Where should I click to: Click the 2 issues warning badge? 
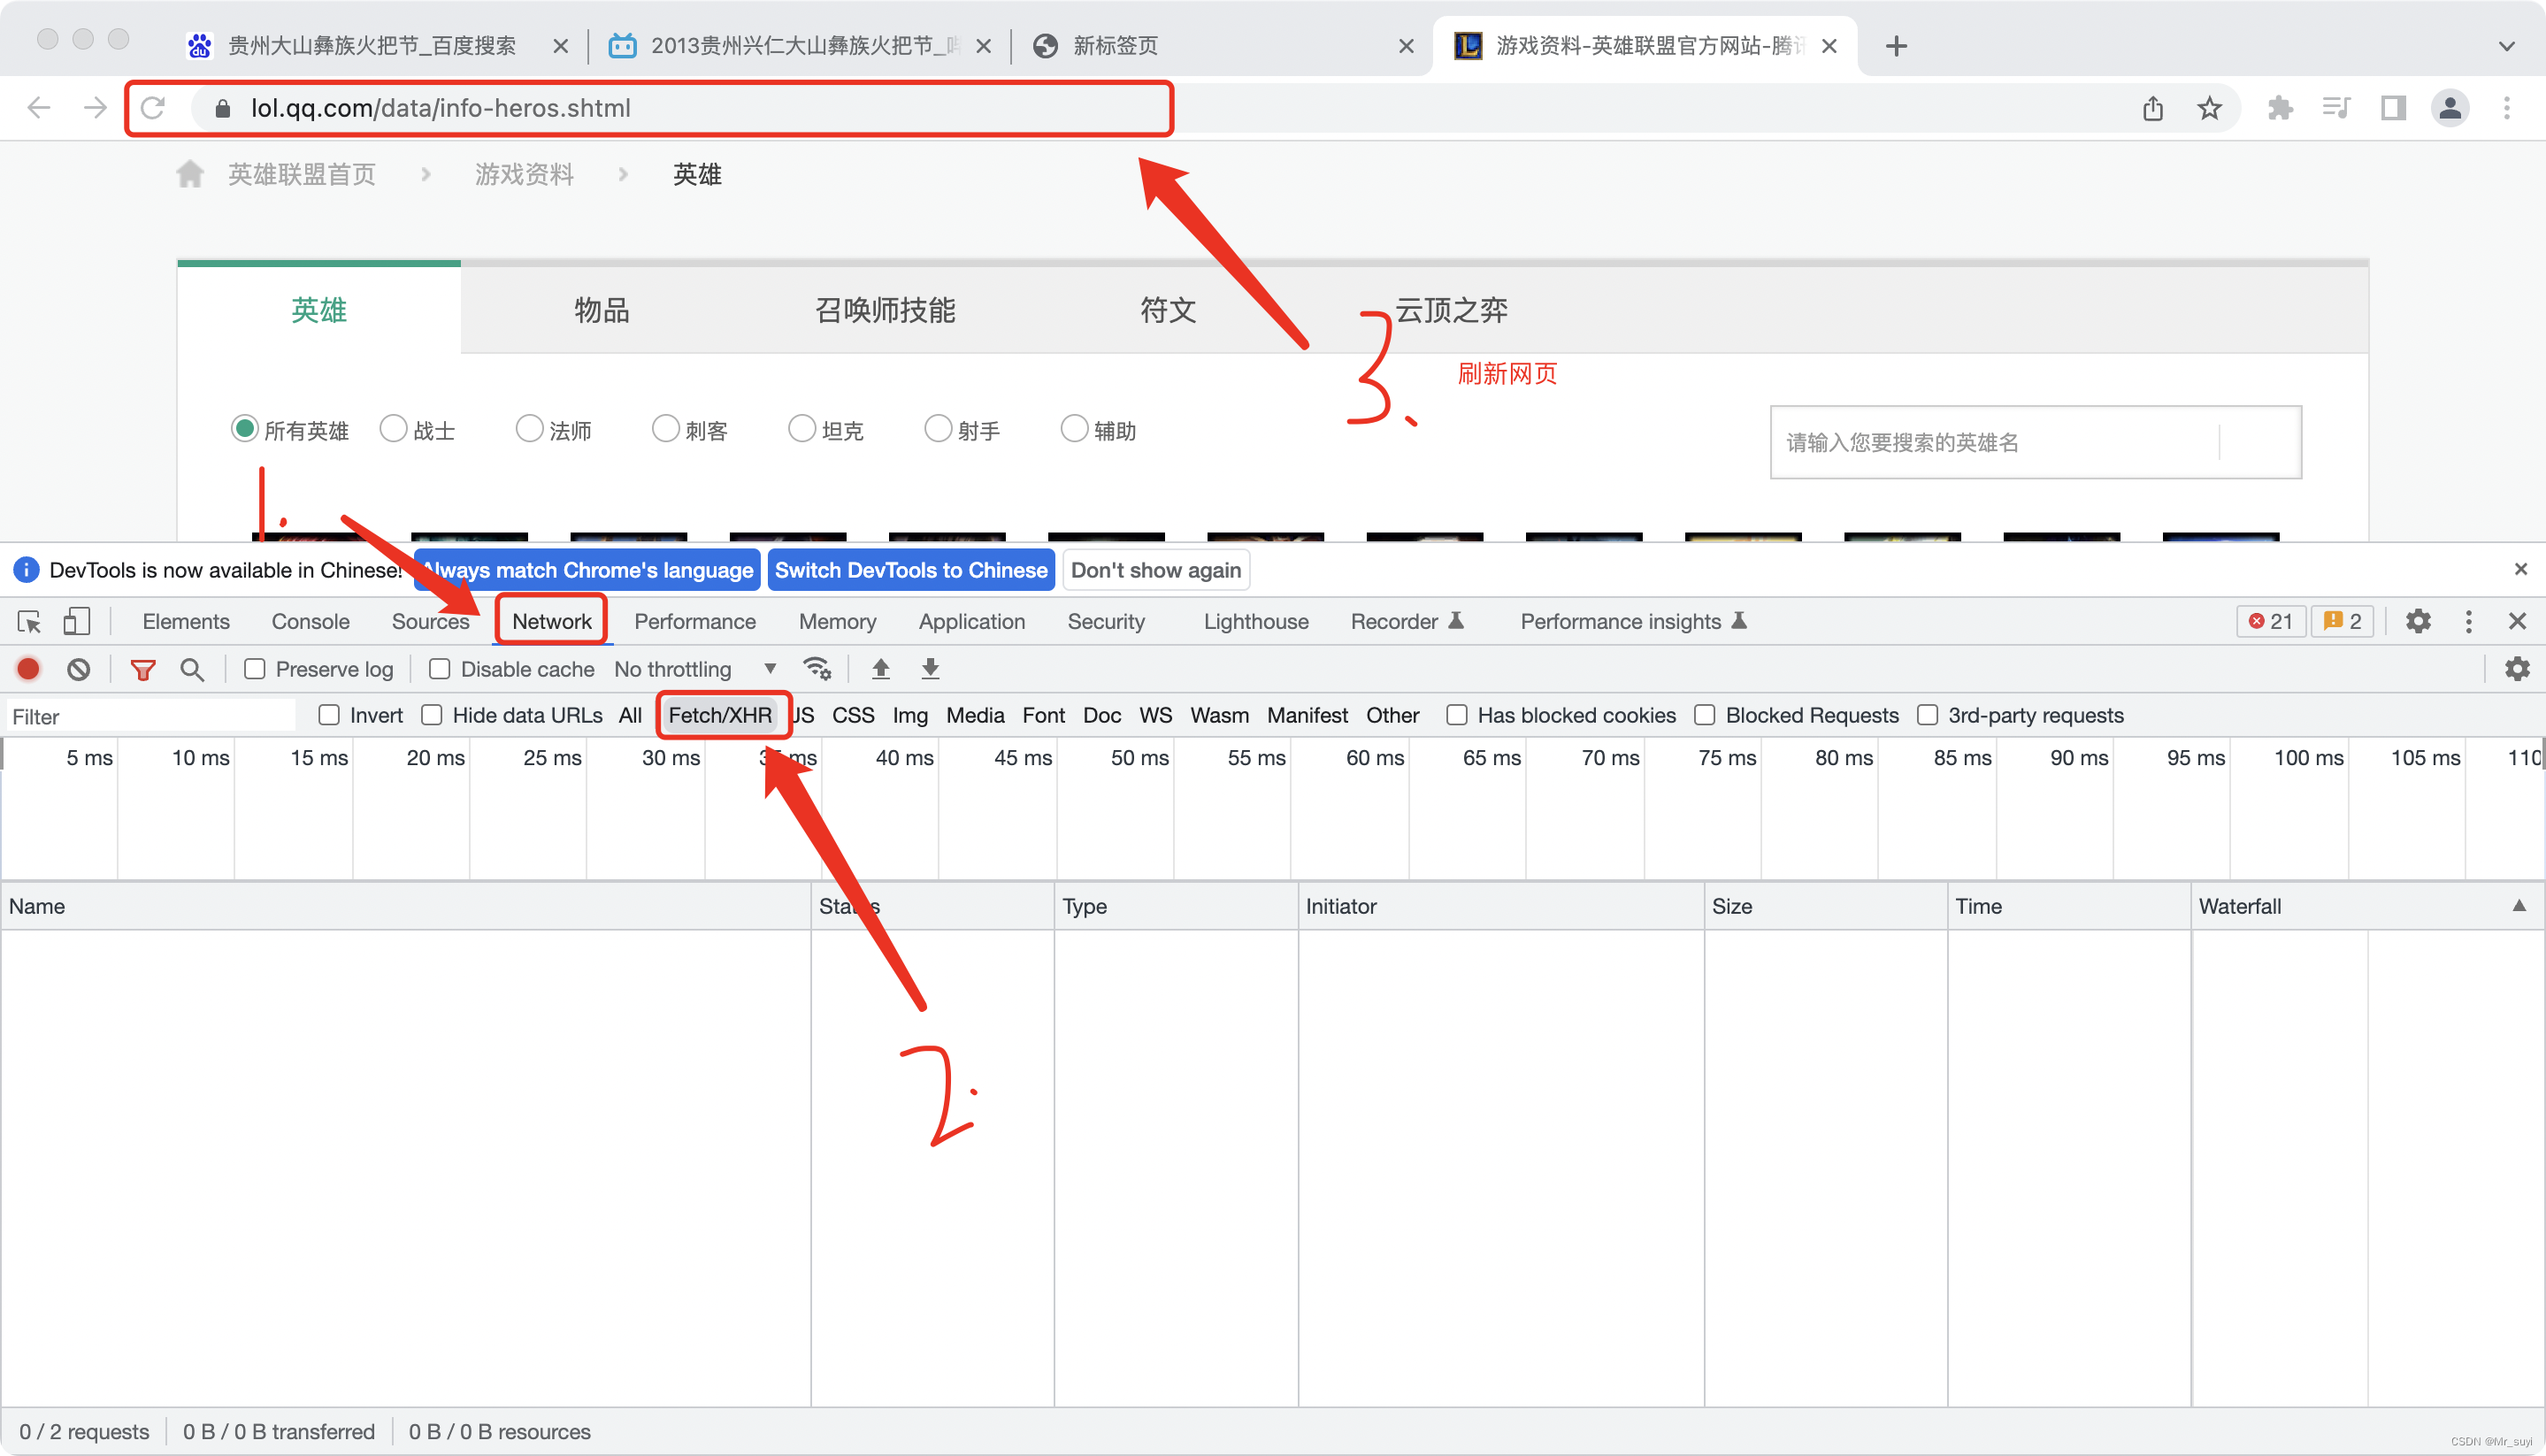tap(2342, 621)
